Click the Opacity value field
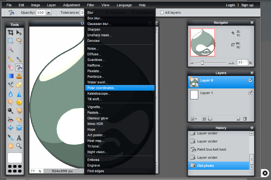This screenshot has height=180, width=271. coord(41,12)
